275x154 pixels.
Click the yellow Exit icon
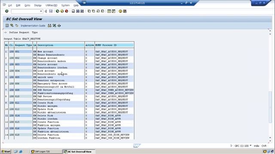[x=62, y=11]
